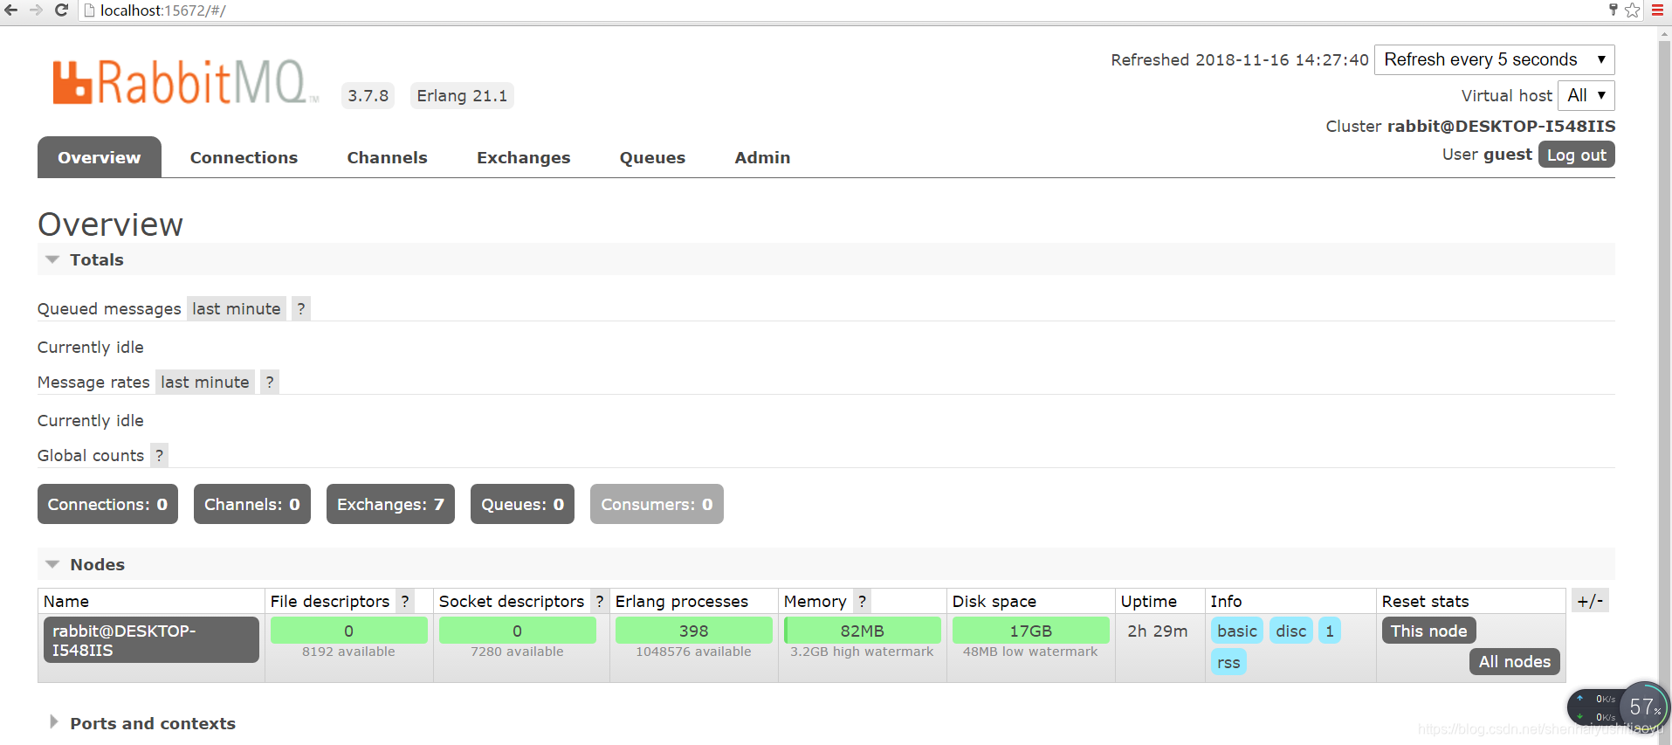Click the 48MB low watermark text

(x=1030, y=652)
